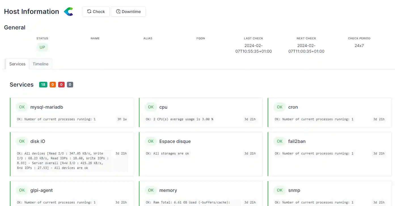395x206 pixels.
Task: Click the 3d 21h duration on the cron service
Action: (379, 119)
